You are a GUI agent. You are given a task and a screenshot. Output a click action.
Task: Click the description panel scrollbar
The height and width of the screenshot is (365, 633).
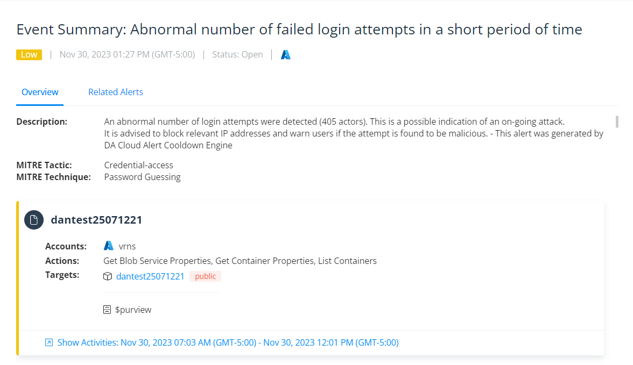[x=617, y=121]
